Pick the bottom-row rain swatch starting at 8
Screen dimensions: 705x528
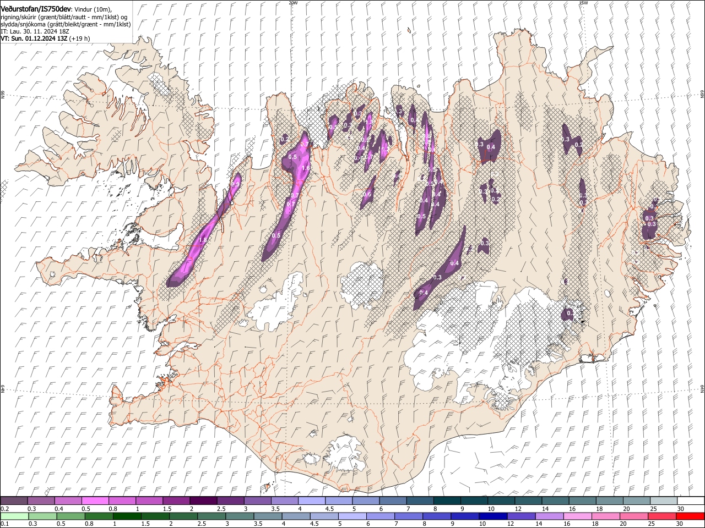[436, 516]
